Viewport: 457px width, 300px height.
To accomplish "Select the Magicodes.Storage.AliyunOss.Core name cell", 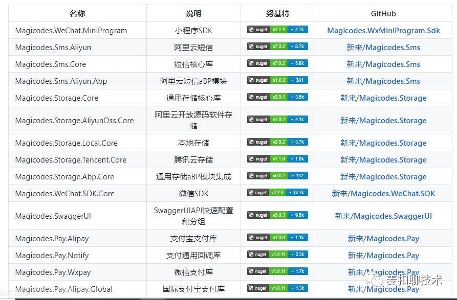I will 77,120.
